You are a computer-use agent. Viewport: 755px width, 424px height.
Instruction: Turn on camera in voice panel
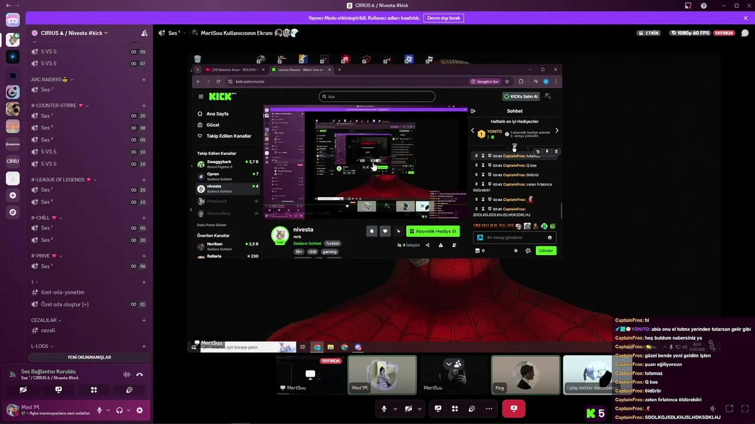click(x=23, y=390)
